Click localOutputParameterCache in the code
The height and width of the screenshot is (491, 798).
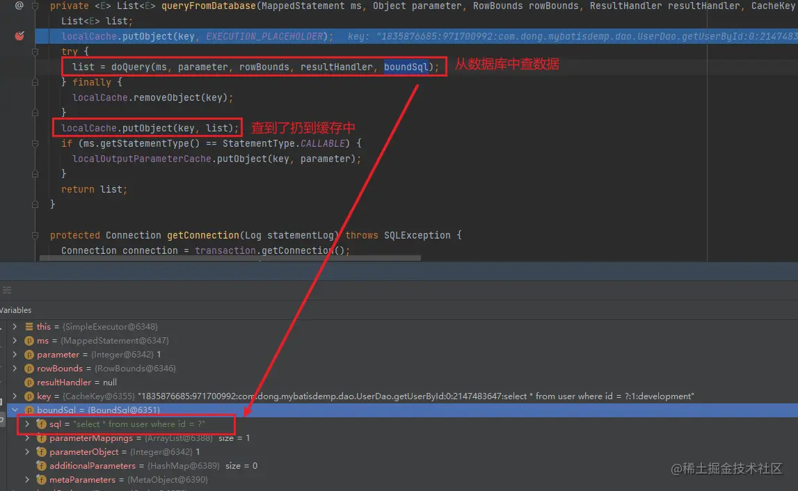(141, 159)
